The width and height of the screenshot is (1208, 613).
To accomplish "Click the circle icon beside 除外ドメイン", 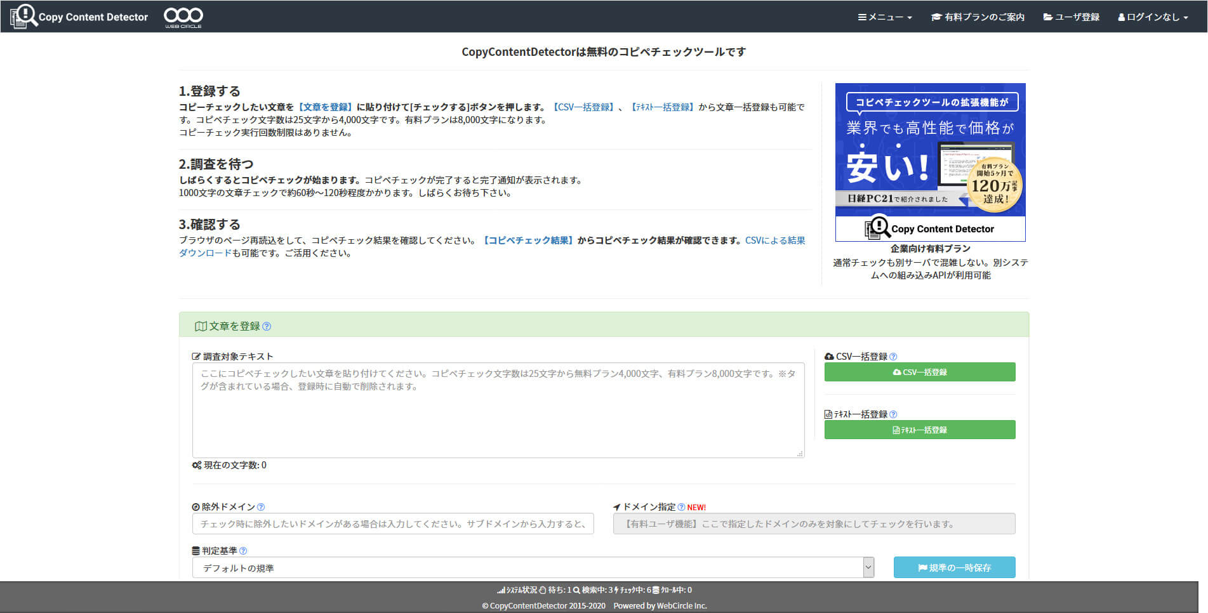I will click(x=196, y=507).
